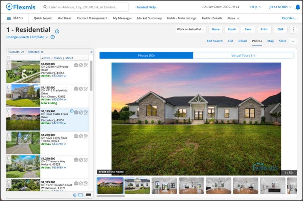
Task: Open three-dot more actions menu
Action: tap(293, 30)
